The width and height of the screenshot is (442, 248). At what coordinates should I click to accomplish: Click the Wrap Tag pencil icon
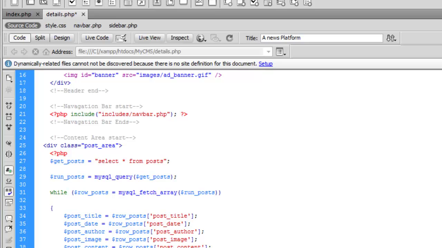click(9, 240)
